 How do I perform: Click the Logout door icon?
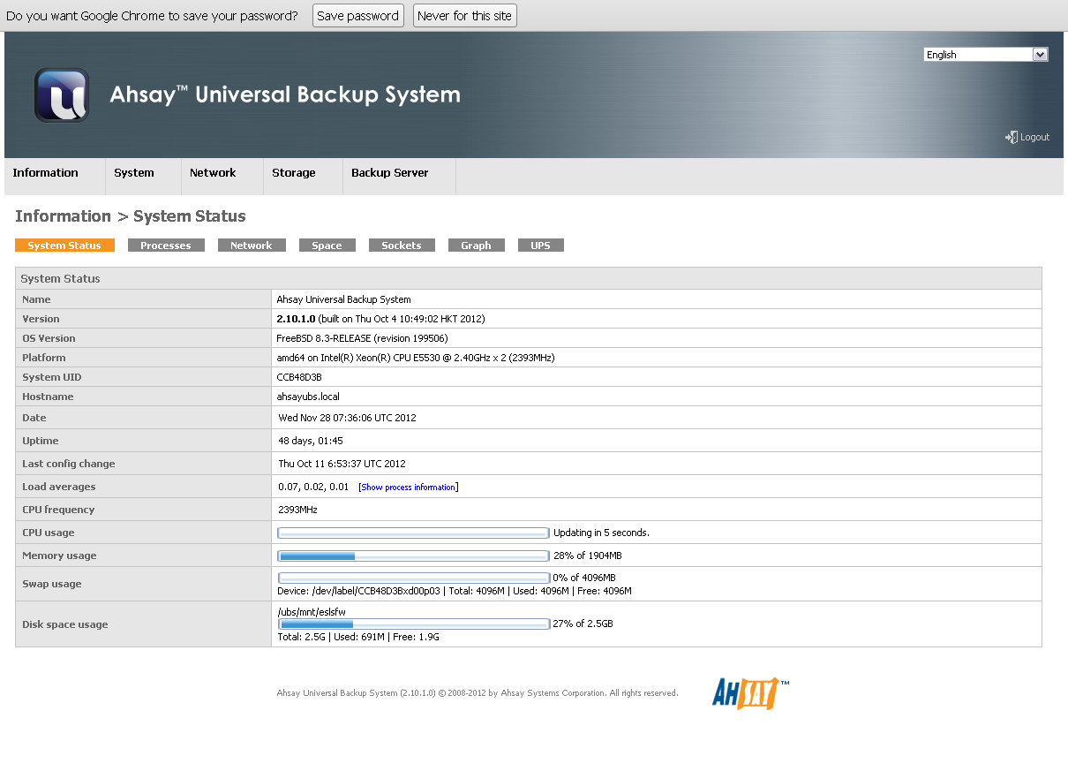tap(1012, 137)
